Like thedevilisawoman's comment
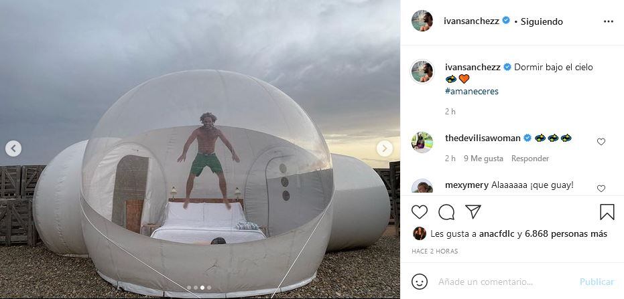 pyautogui.click(x=601, y=142)
